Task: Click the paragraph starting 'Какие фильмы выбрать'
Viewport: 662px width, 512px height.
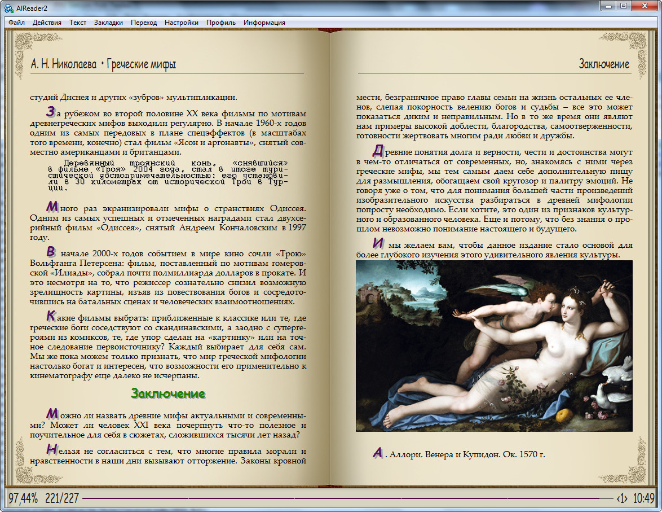Action: coord(168,346)
